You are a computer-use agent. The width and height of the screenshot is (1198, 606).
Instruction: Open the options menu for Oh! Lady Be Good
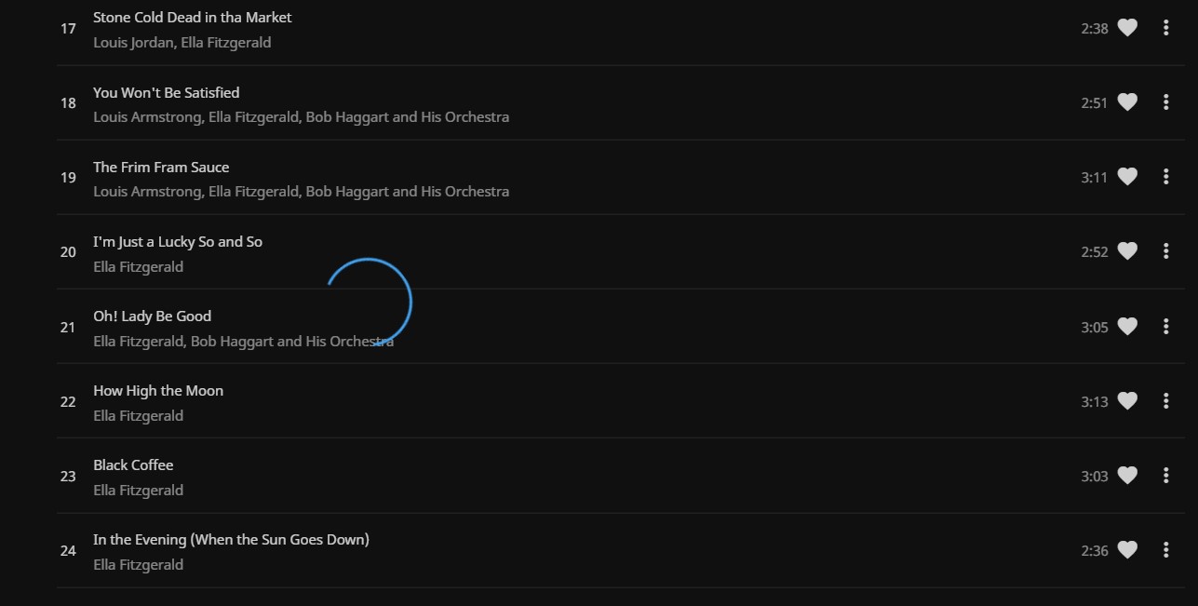point(1165,327)
